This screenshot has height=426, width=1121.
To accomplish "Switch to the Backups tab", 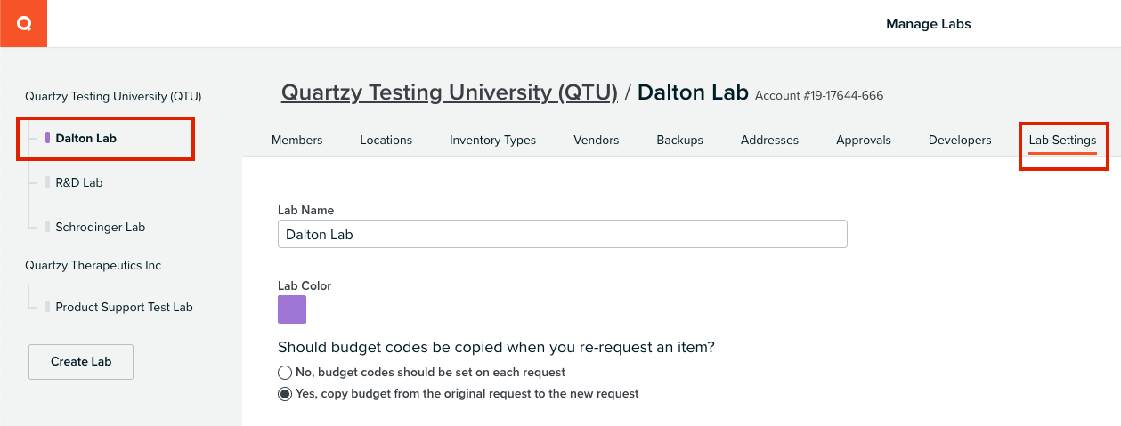I will [680, 140].
